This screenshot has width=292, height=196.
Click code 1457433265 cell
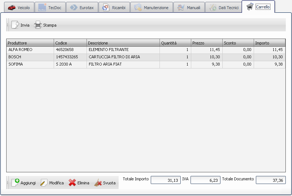click(70, 57)
